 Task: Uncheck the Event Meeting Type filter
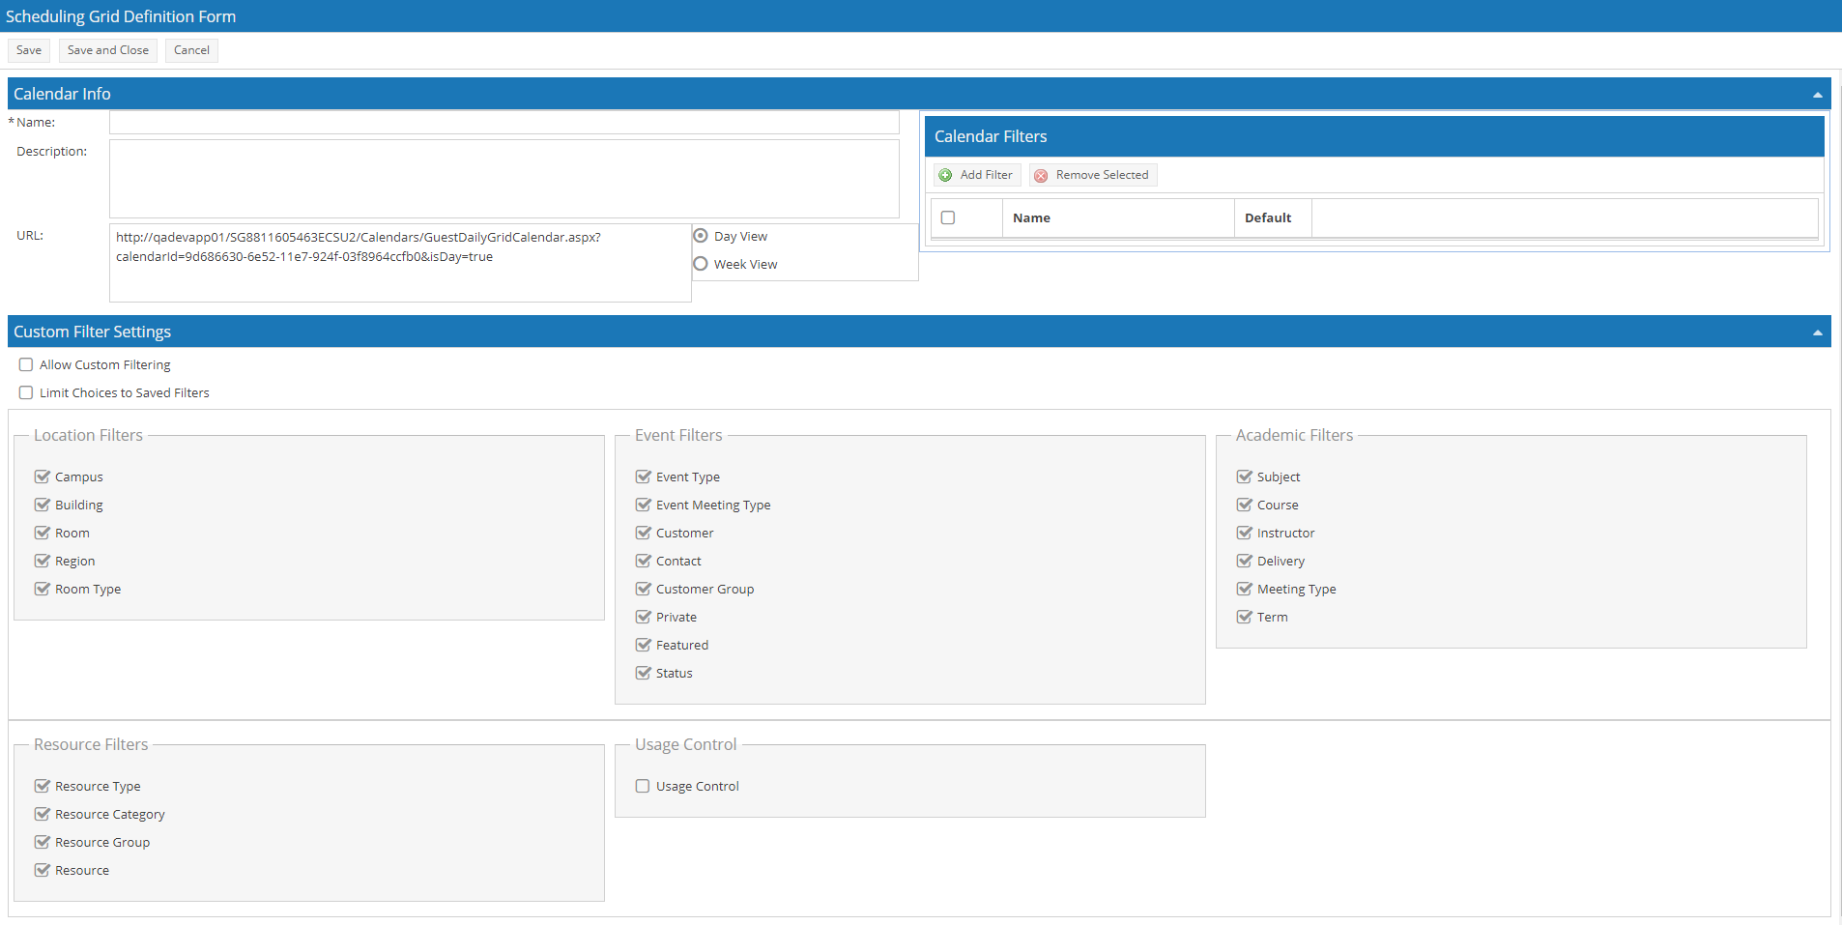point(644,505)
